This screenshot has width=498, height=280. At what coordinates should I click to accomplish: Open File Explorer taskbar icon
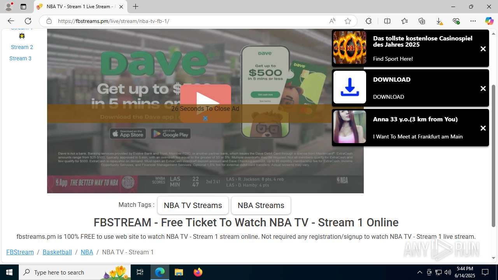[x=179, y=272]
